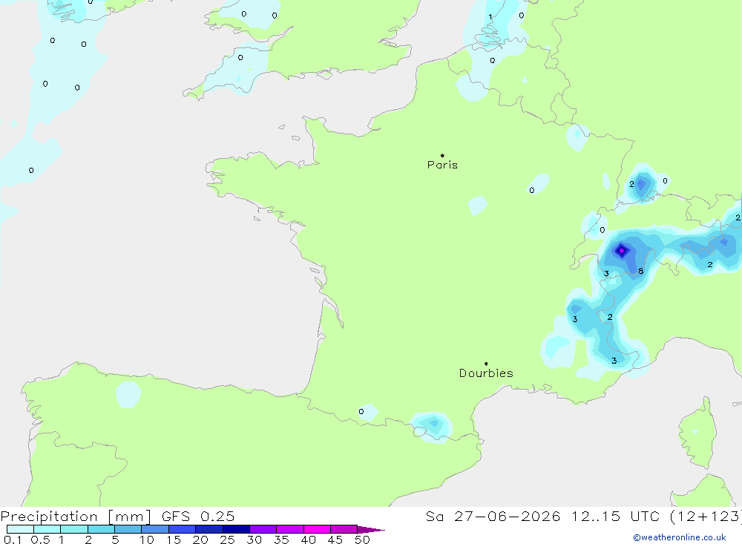Click the 'GFS 0.25' model label
The height and width of the screenshot is (544, 742).
(x=198, y=517)
